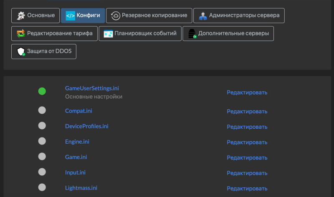
Task: Toggle the status circle next to Compat.ini
Action: (x=42, y=110)
